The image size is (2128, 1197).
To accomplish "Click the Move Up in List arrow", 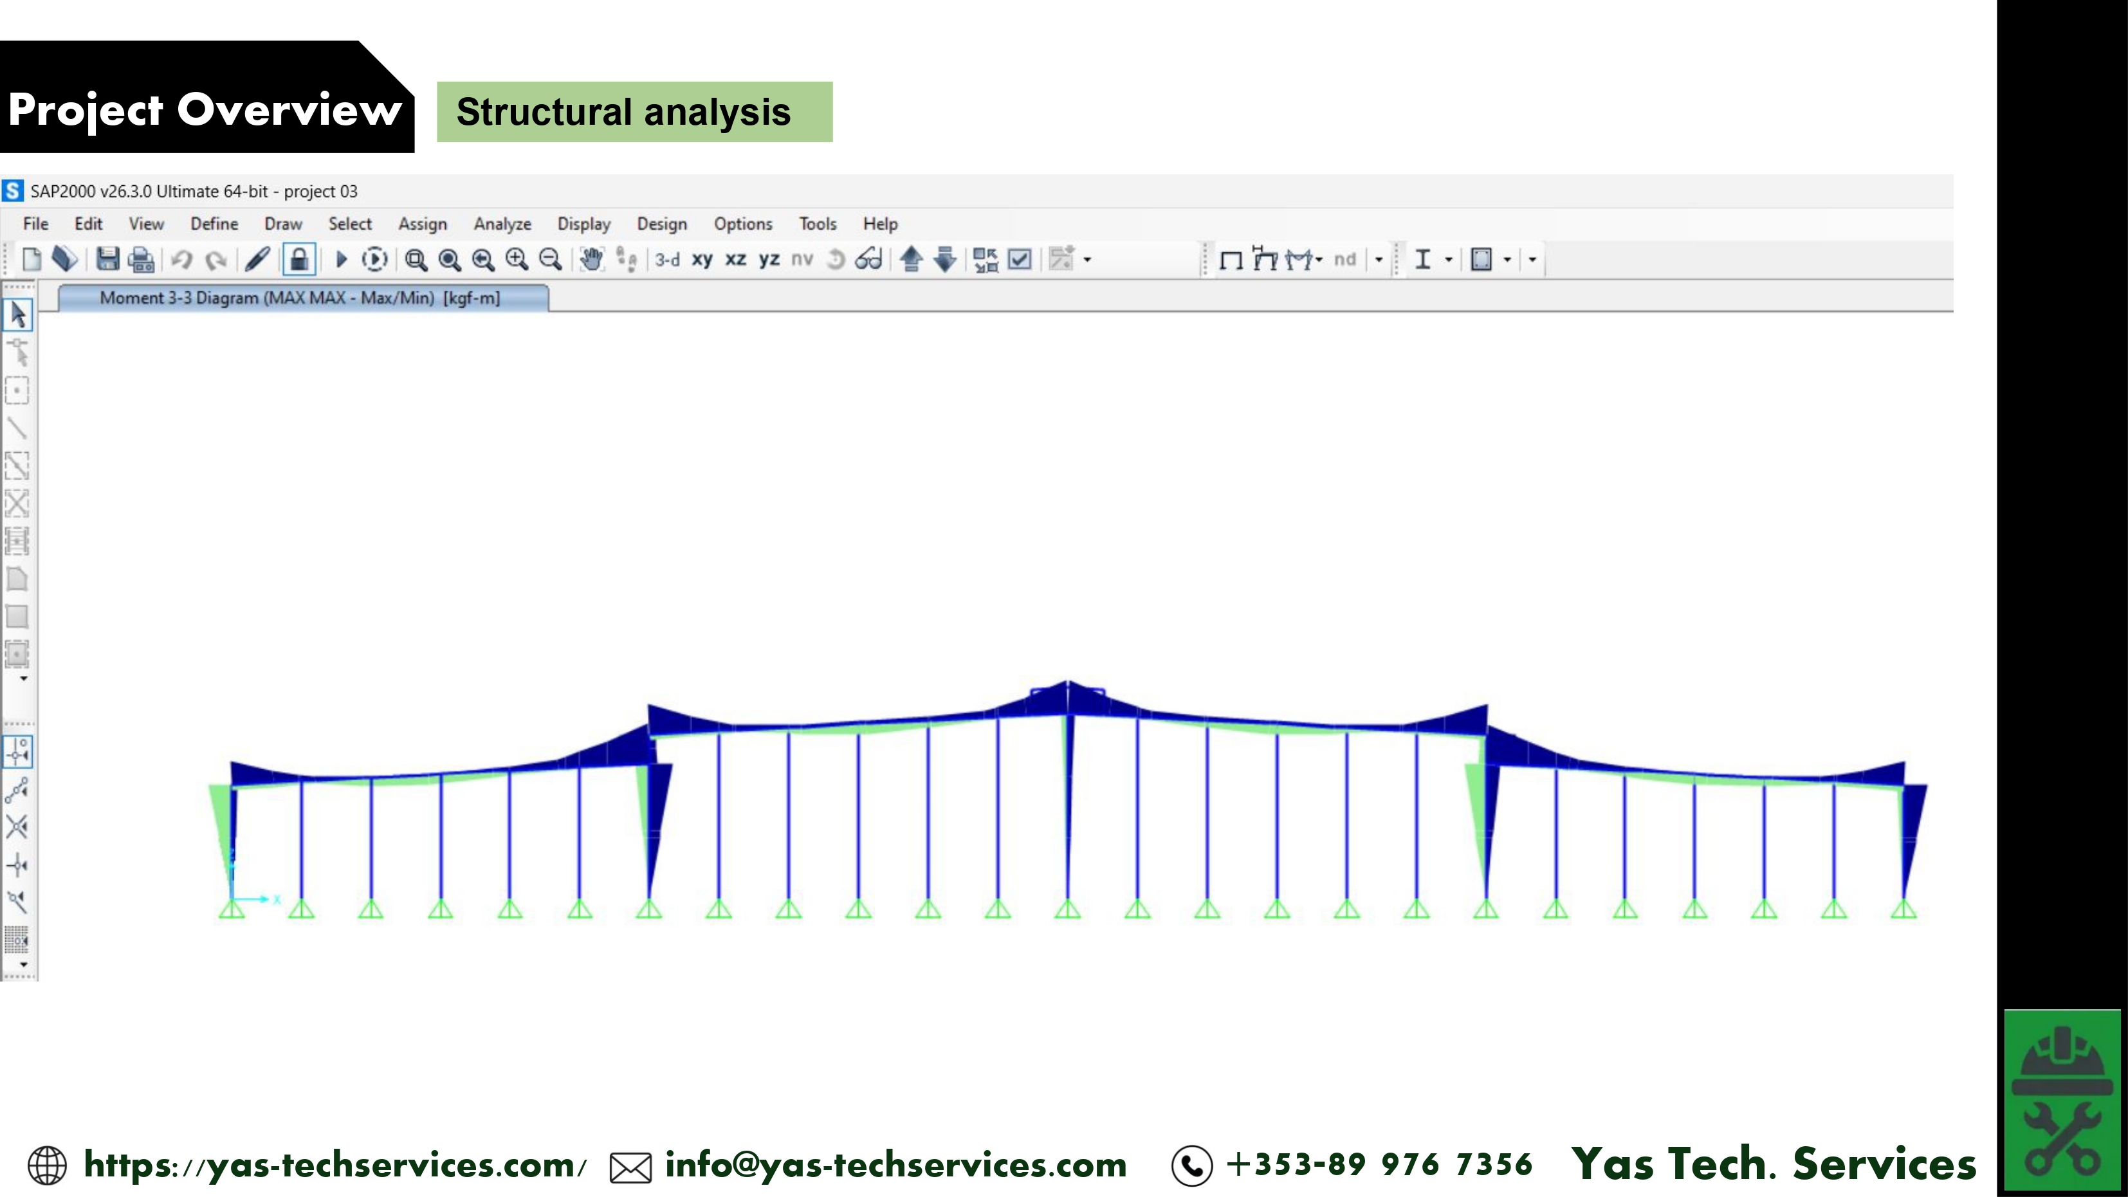I will point(911,259).
